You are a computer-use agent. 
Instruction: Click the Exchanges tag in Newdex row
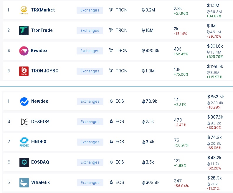[90, 102]
